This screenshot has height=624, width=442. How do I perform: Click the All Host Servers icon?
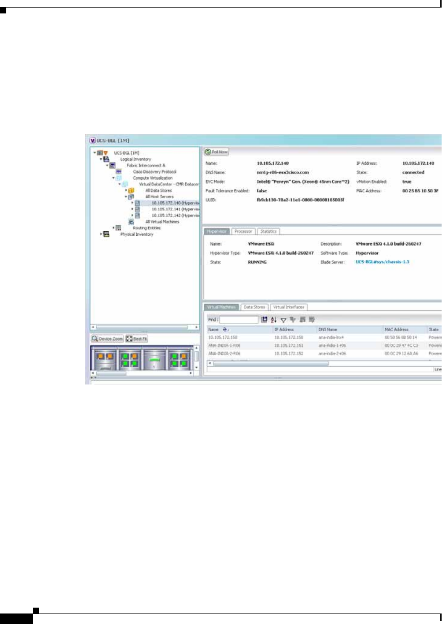[131, 197]
